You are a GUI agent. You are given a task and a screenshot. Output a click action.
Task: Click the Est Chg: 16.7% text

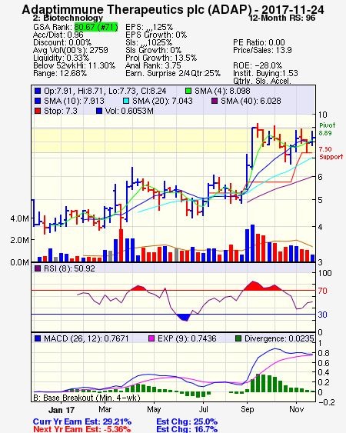(187, 429)
